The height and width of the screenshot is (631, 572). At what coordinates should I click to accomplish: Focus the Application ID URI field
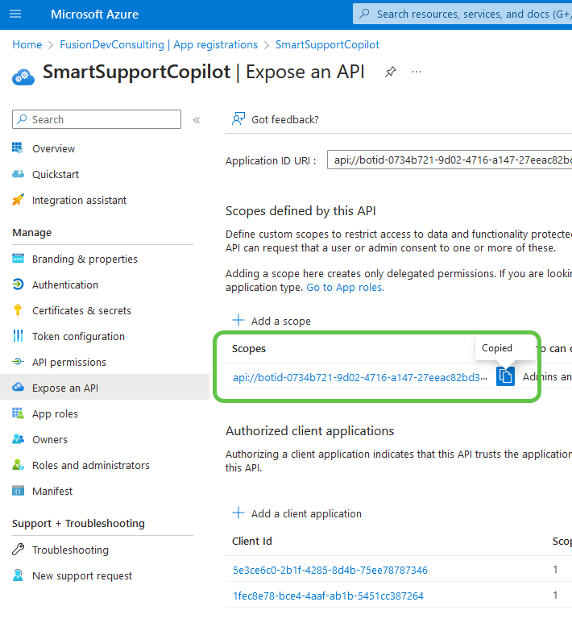[451, 160]
